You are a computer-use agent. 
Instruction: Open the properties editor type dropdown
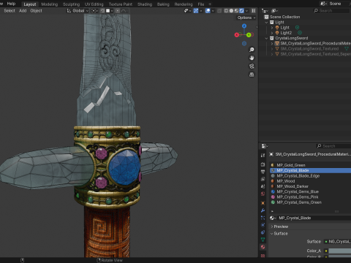point(265,146)
